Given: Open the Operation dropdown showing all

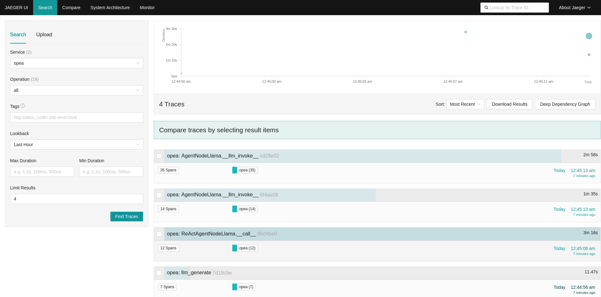Looking at the screenshot, I should coord(77,90).
